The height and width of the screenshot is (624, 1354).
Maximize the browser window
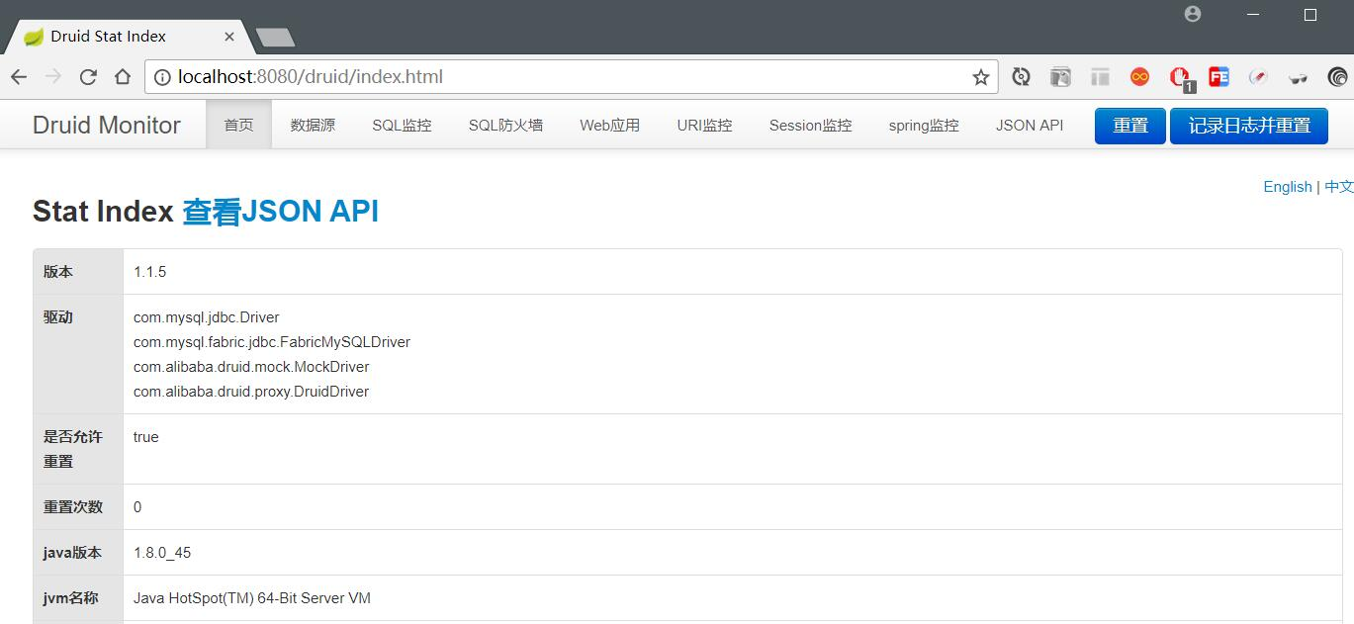point(1310,14)
